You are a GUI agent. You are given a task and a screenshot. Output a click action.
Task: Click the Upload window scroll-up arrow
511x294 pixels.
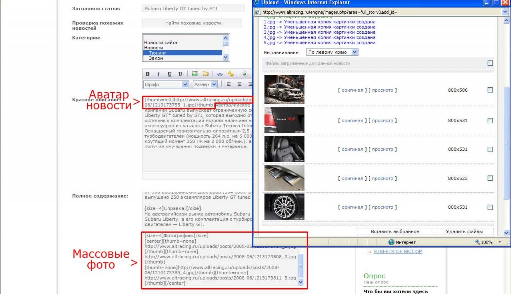[x=506, y=20]
